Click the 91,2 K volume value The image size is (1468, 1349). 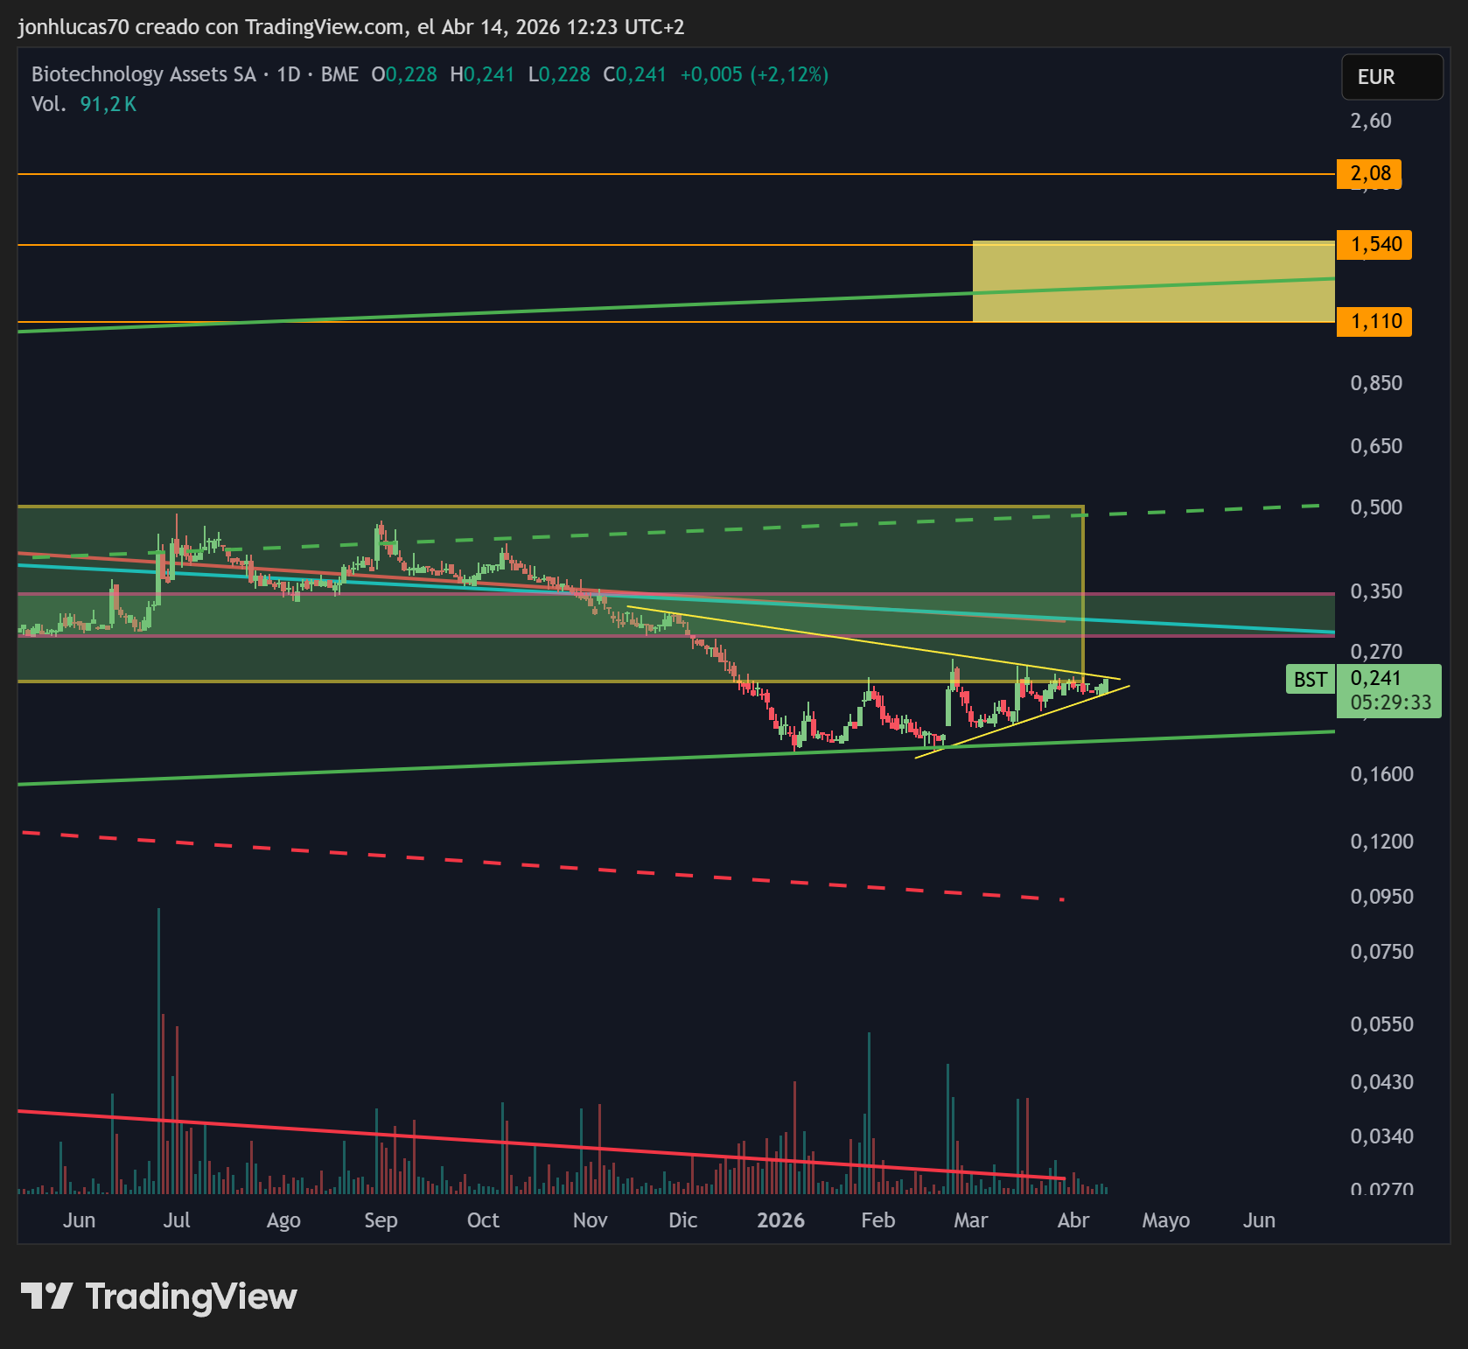(108, 104)
